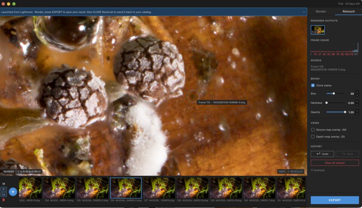This screenshot has height=208, width=362.
Task: Click the Redo button
Action: 347,154
